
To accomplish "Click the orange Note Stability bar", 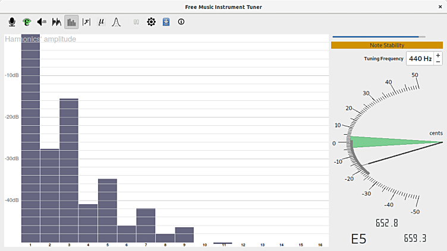I will (x=386, y=45).
